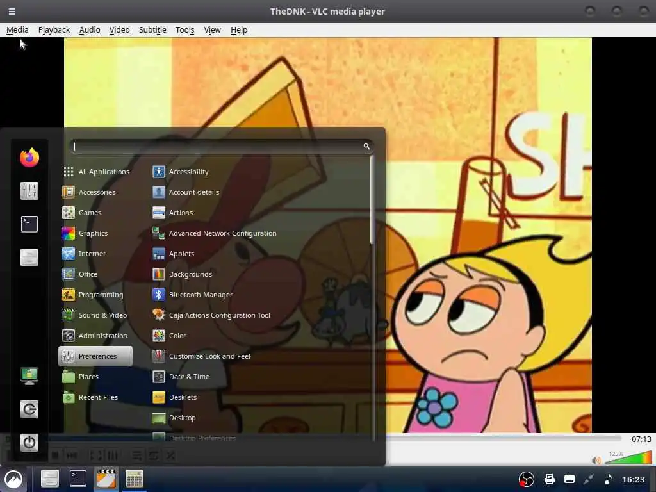Open VLC Help menu
This screenshot has width=656, height=492.
click(x=239, y=29)
